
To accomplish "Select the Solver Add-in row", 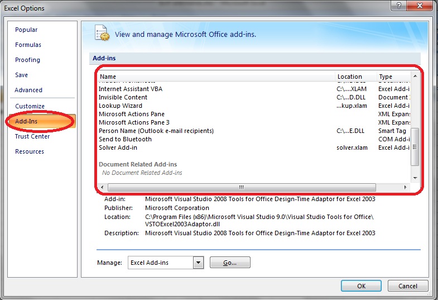I will pyautogui.click(x=254, y=147).
